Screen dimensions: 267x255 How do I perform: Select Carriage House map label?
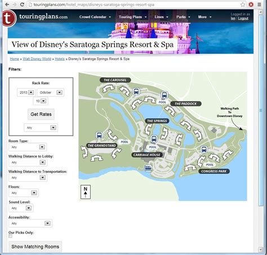pyautogui.click(x=147, y=155)
